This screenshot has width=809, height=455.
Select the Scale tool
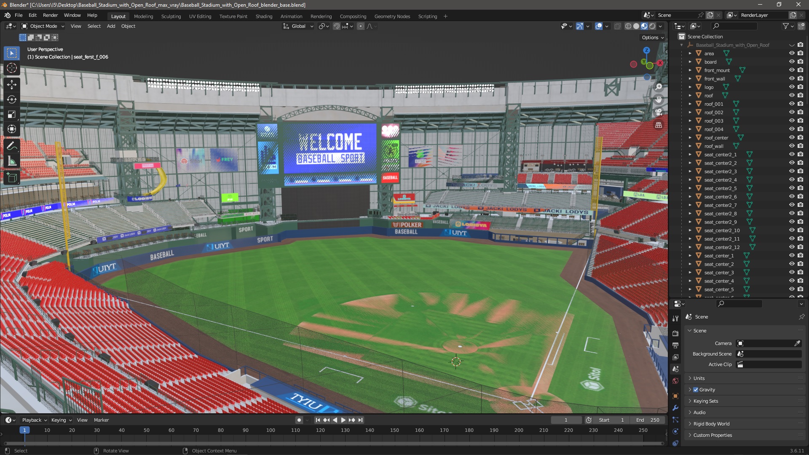point(12,114)
